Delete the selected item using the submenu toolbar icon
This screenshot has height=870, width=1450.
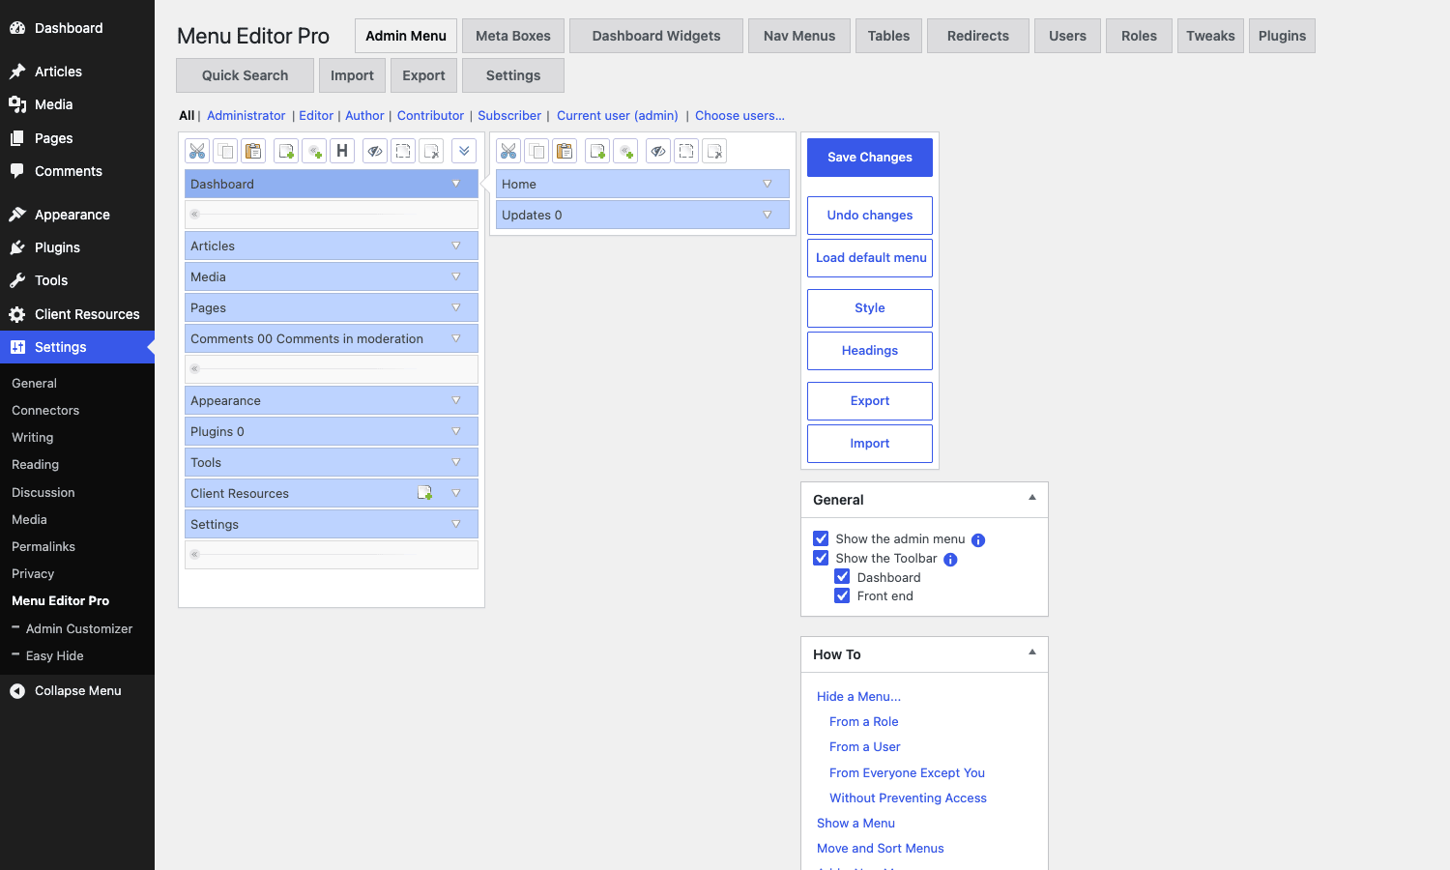[714, 151]
